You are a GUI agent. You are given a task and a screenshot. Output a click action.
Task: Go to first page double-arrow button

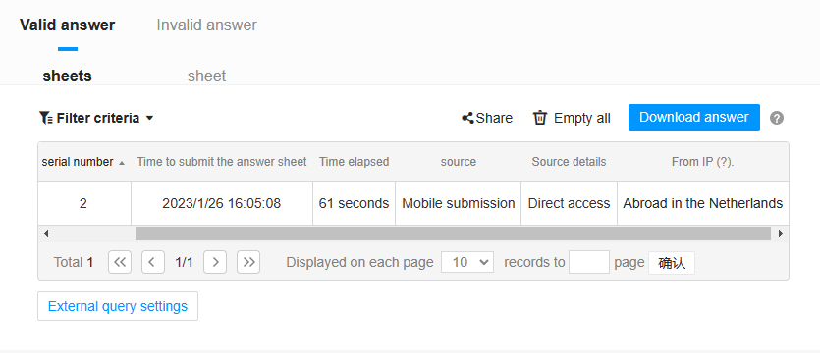click(120, 262)
